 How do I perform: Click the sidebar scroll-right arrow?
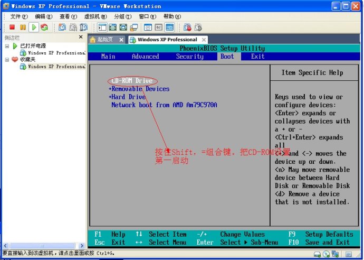81,246
